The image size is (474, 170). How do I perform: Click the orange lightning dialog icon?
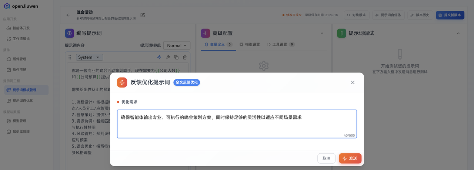coord(122,82)
